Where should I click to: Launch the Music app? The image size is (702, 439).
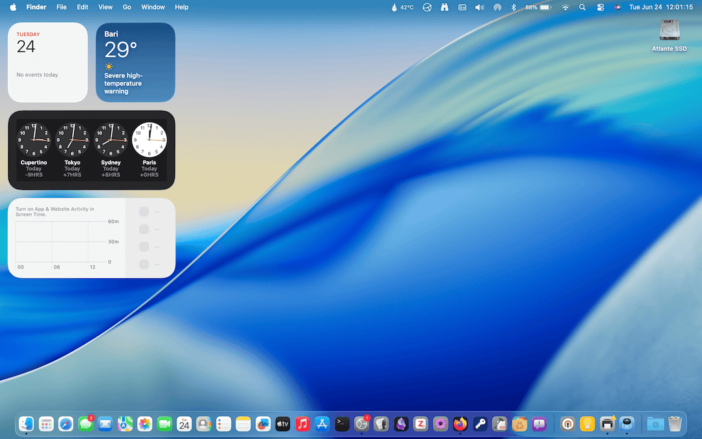click(302, 424)
